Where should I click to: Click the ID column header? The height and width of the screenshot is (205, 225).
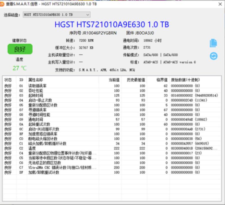[x=21, y=80]
